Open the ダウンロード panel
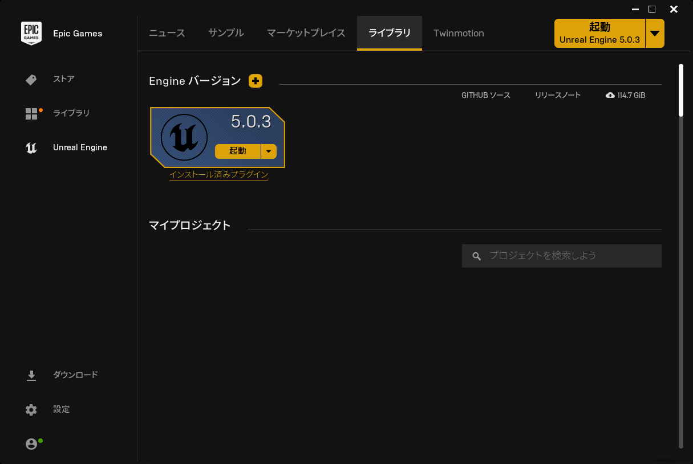Screen dimensions: 693x464 point(74,375)
